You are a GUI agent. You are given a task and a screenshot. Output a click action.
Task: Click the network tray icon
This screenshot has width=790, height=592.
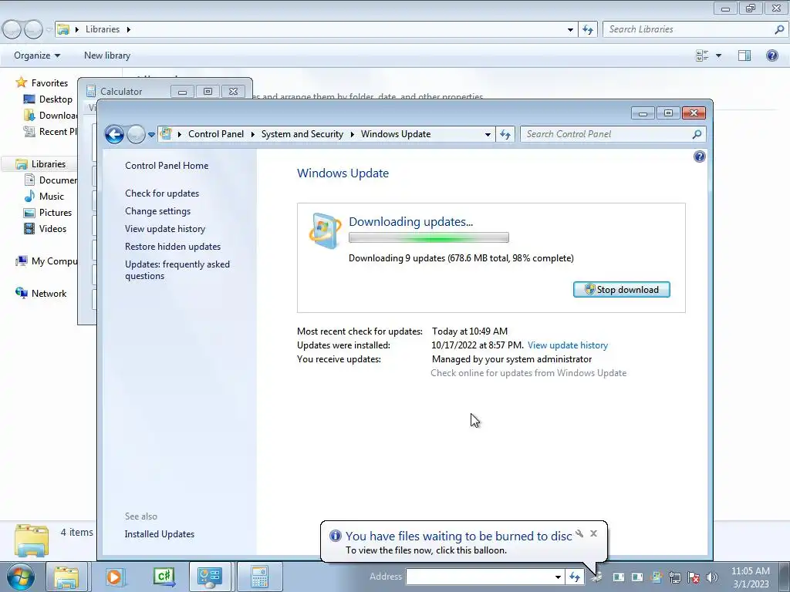[x=674, y=577]
